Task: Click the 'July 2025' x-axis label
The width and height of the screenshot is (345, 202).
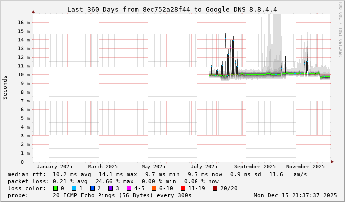Action: (204, 167)
